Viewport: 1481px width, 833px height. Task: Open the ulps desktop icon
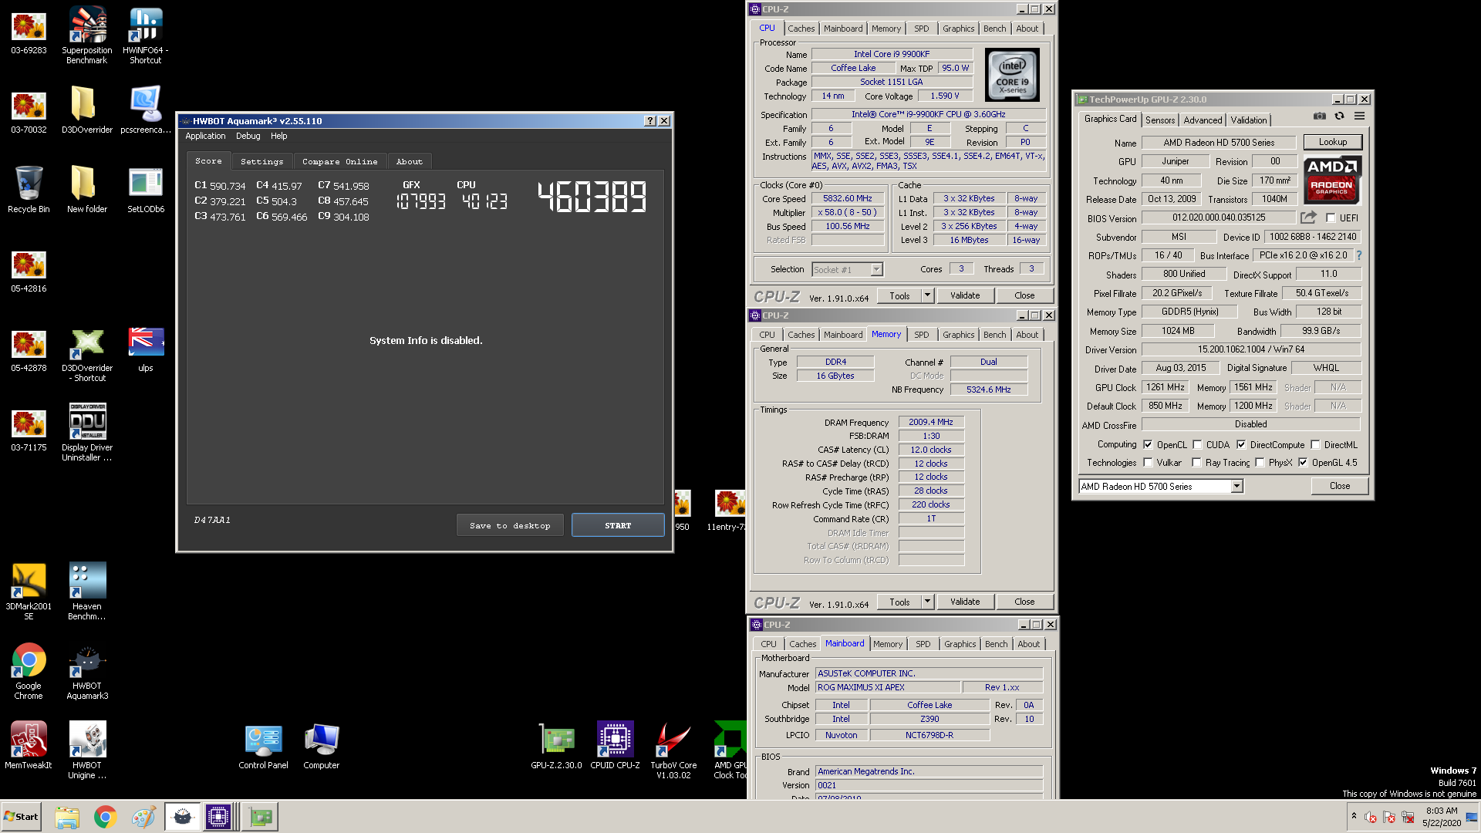(146, 350)
